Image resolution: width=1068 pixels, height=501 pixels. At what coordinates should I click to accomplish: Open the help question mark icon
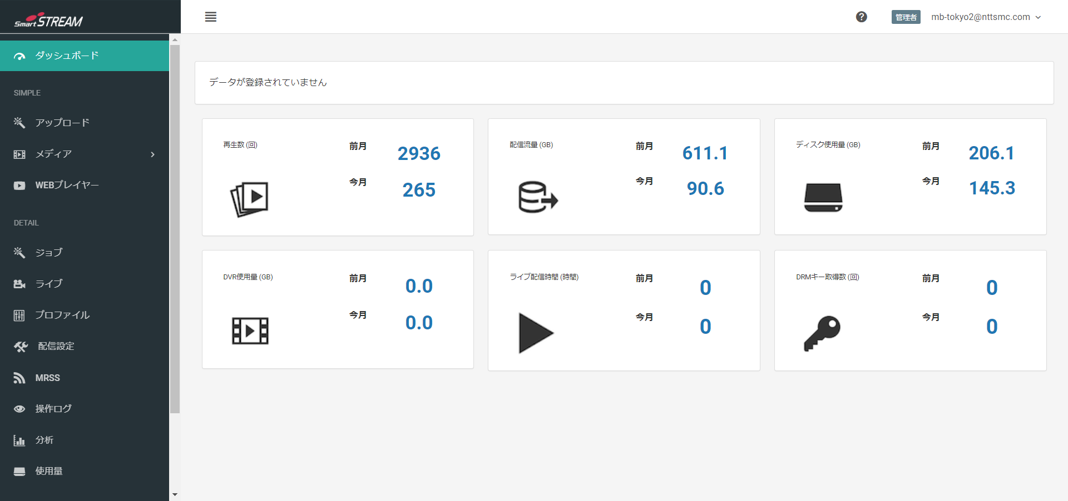click(861, 17)
